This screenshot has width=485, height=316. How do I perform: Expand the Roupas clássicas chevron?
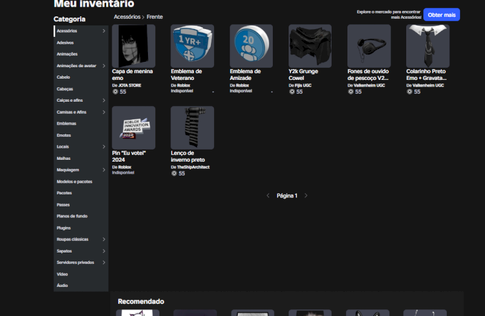click(x=104, y=239)
